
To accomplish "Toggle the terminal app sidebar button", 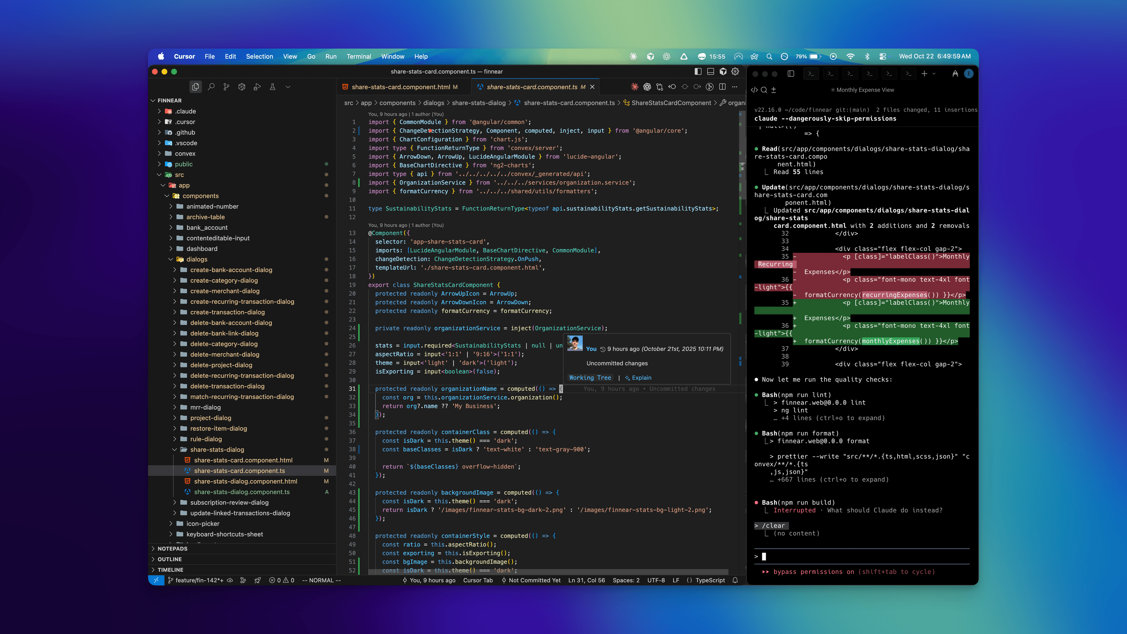I will [x=791, y=73].
